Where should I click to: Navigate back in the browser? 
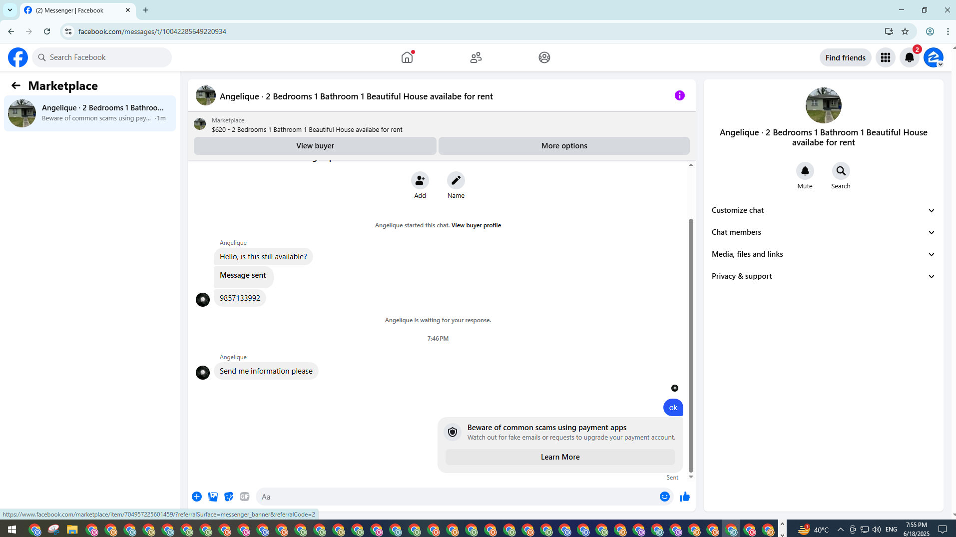(11, 31)
